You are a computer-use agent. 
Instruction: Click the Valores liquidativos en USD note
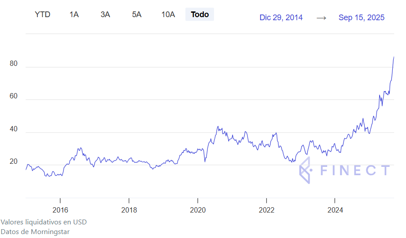click(44, 222)
